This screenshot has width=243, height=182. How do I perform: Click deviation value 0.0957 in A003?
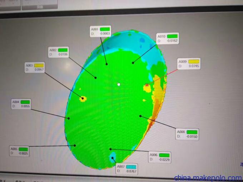[x=39, y=70]
